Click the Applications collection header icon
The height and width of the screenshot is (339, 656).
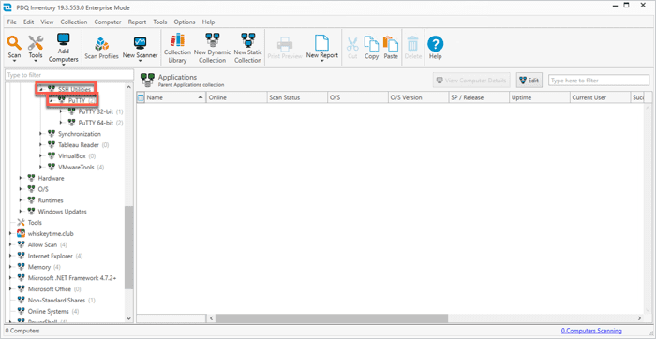coord(147,80)
